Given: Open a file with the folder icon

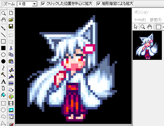Looking at the screenshot, I should click(11, 20).
